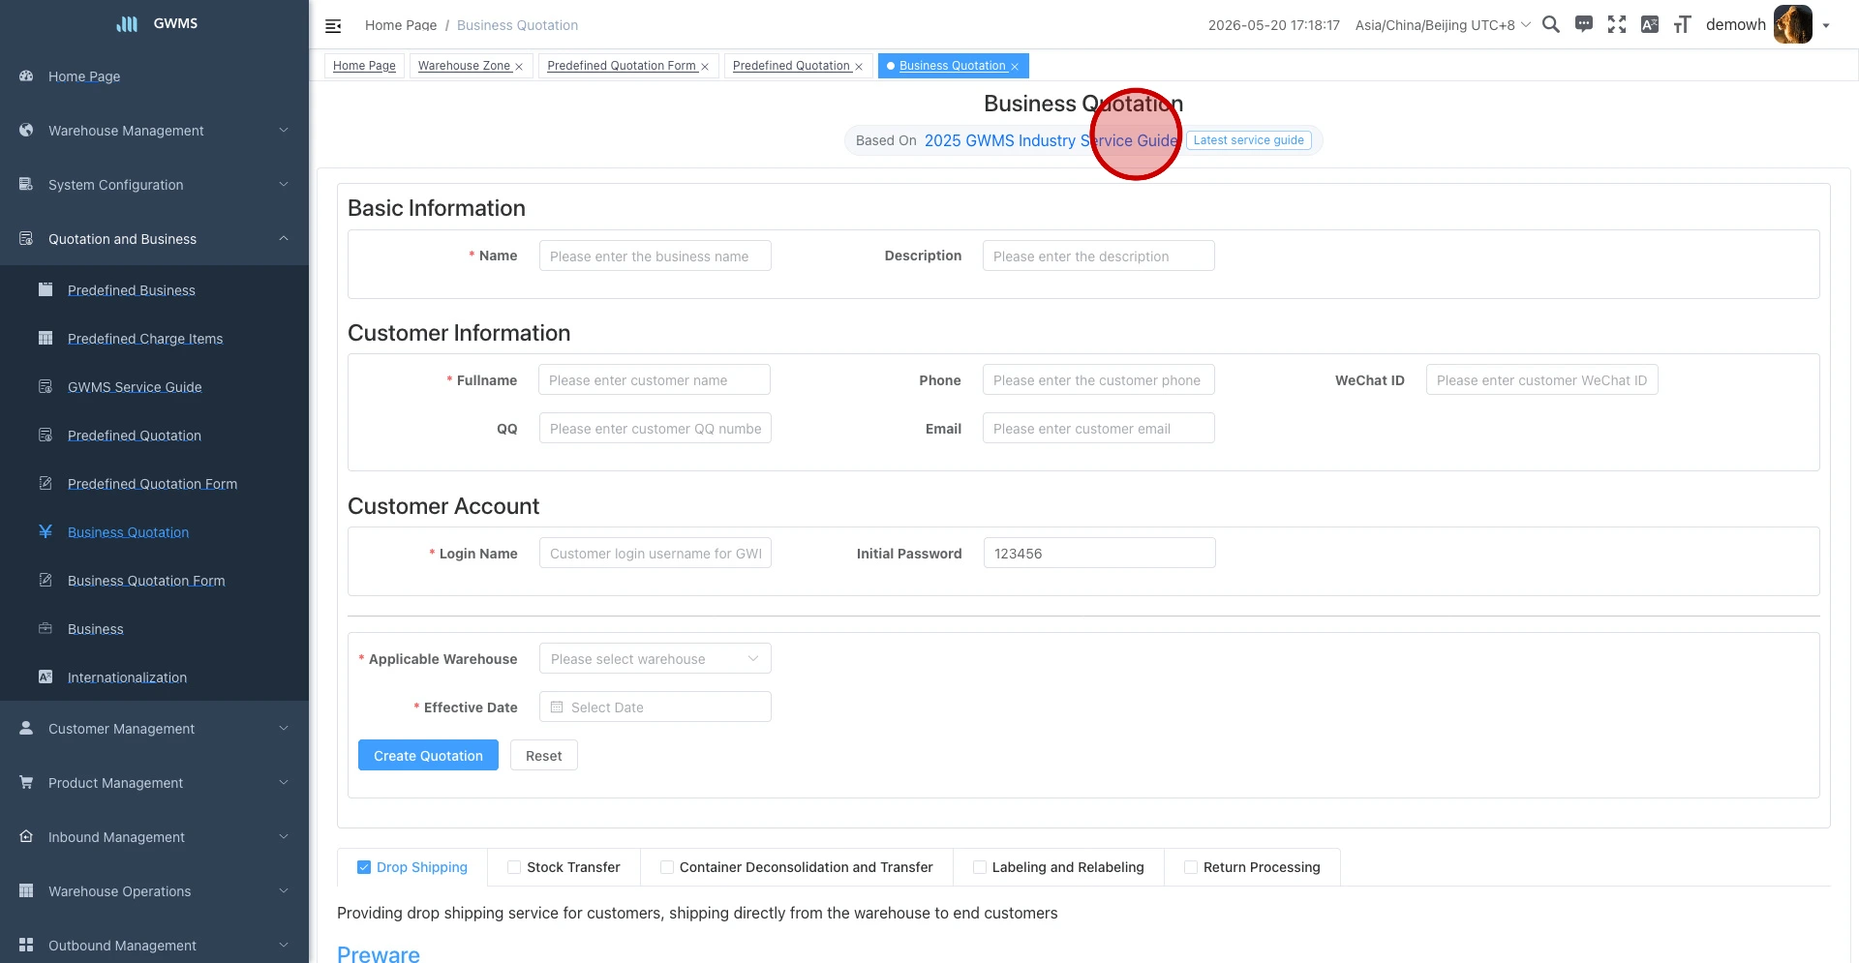Image resolution: width=1859 pixels, height=963 pixels.
Task: Click the GWMS Service Guide icon
Action: coord(46,386)
